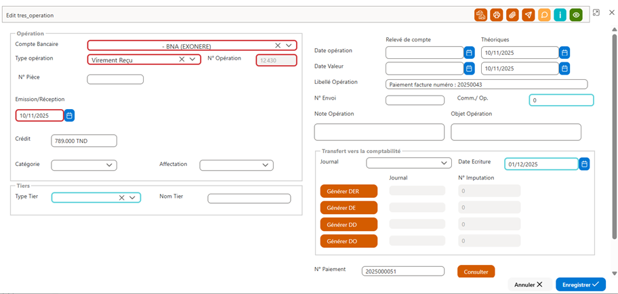618x294 pixels.
Task: Open the Type Tier dropdown
Action: coord(132,198)
